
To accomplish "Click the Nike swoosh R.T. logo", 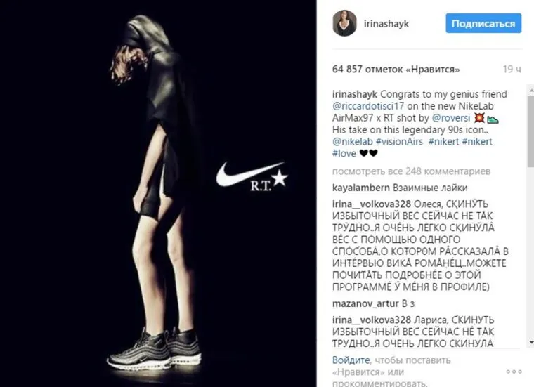I will [252, 177].
